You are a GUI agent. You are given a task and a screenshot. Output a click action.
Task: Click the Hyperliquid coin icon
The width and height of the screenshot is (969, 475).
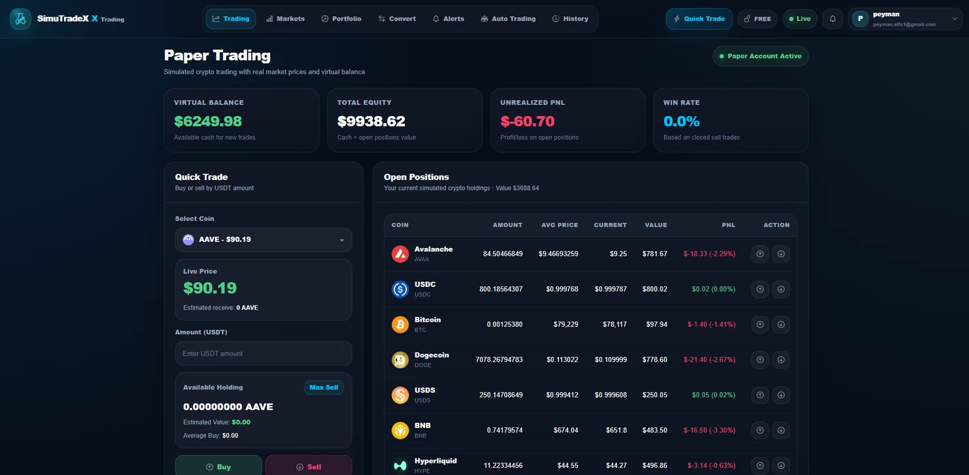click(401, 465)
